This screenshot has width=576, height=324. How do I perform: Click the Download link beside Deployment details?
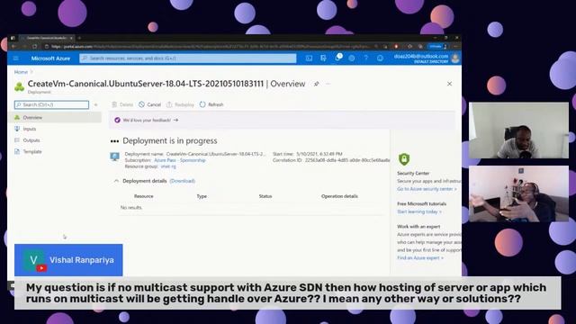pyautogui.click(x=182, y=181)
